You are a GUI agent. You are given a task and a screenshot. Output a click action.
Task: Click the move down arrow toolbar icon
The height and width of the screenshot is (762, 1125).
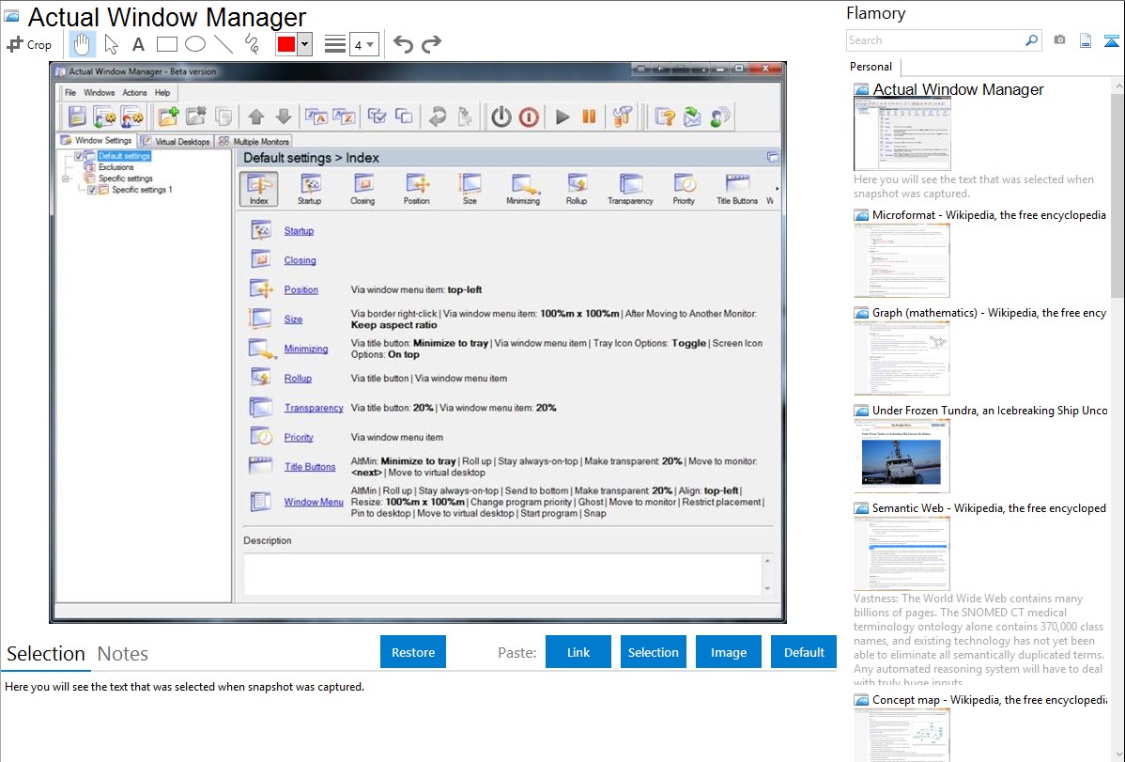[x=284, y=117]
